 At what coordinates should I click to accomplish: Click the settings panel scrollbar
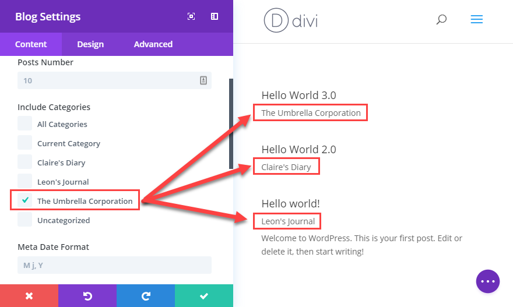pyautogui.click(x=231, y=123)
